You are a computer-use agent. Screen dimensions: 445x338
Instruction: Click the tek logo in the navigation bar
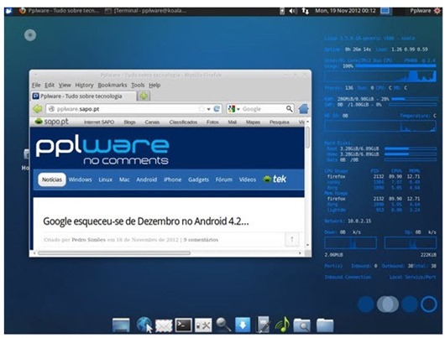pos(275,179)
